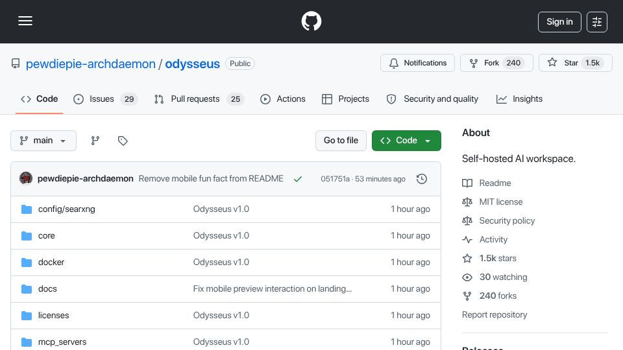Open the hamburger navigation menu

click(x=25, y=21)
